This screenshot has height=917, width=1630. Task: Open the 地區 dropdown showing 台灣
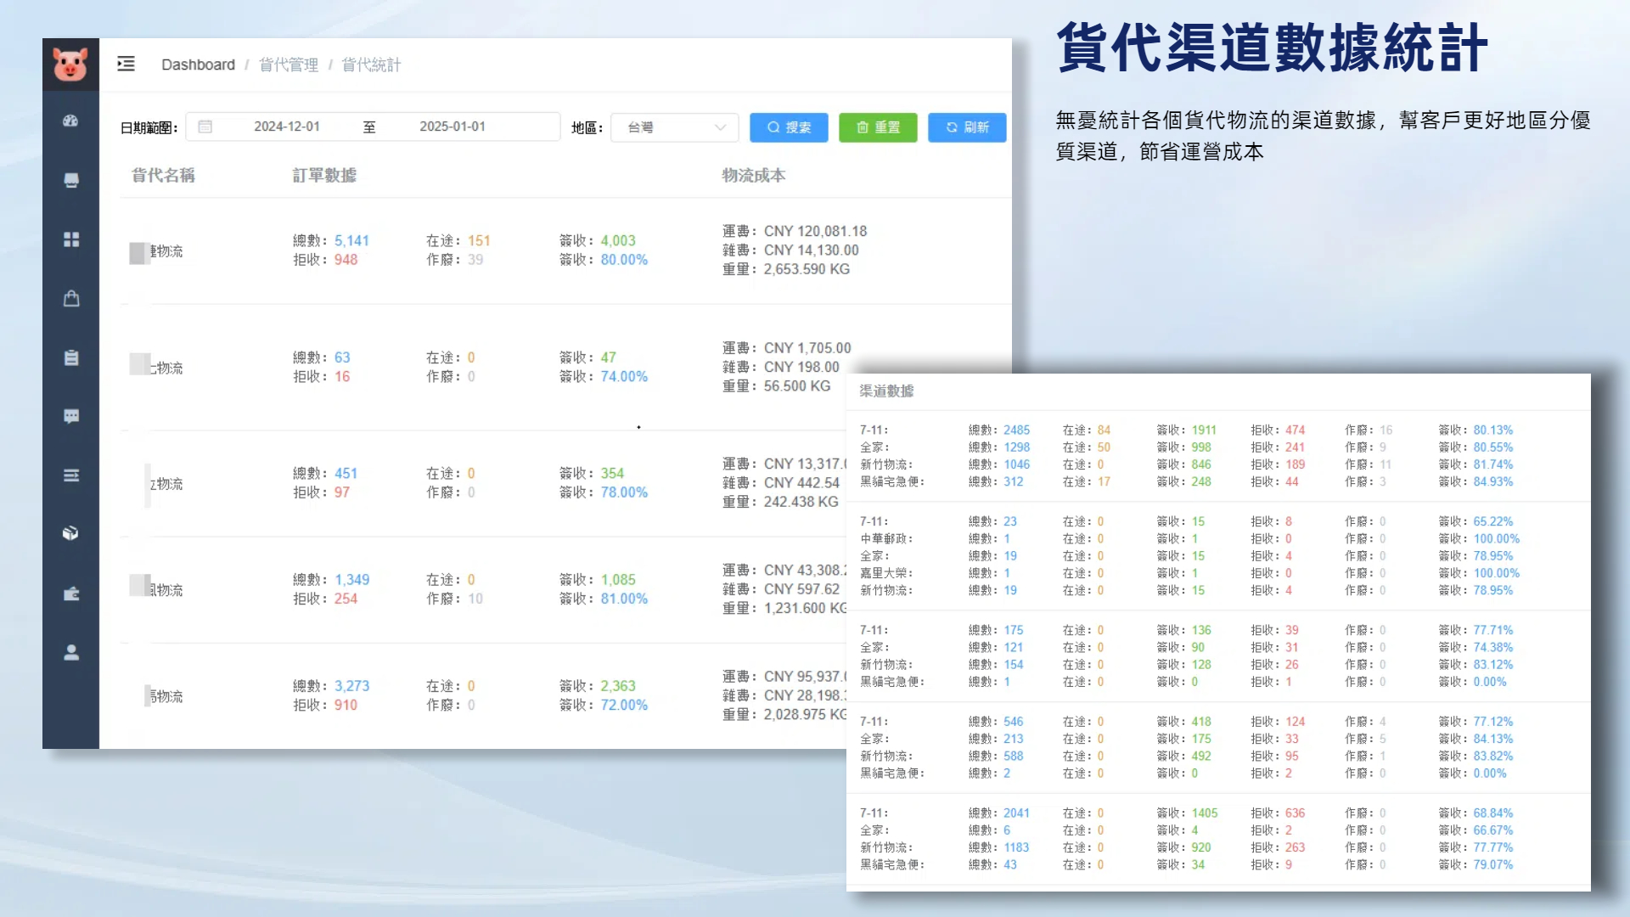click(675, 127)
